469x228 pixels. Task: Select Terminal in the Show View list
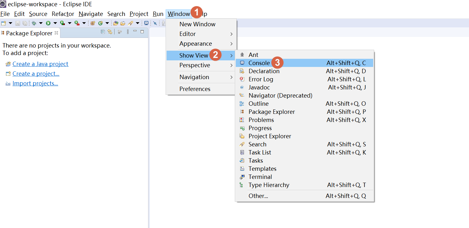tap(260, 177)
